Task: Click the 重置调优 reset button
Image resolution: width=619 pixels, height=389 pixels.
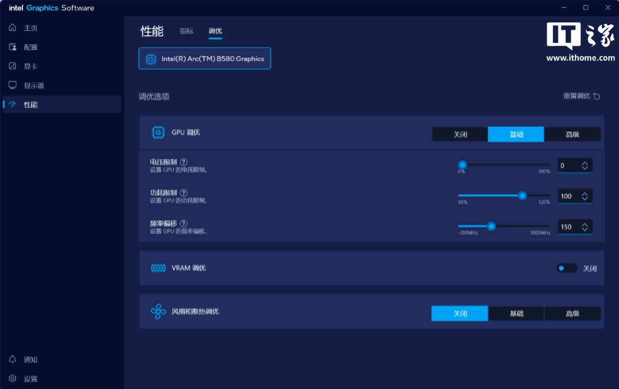Action: 581,96
